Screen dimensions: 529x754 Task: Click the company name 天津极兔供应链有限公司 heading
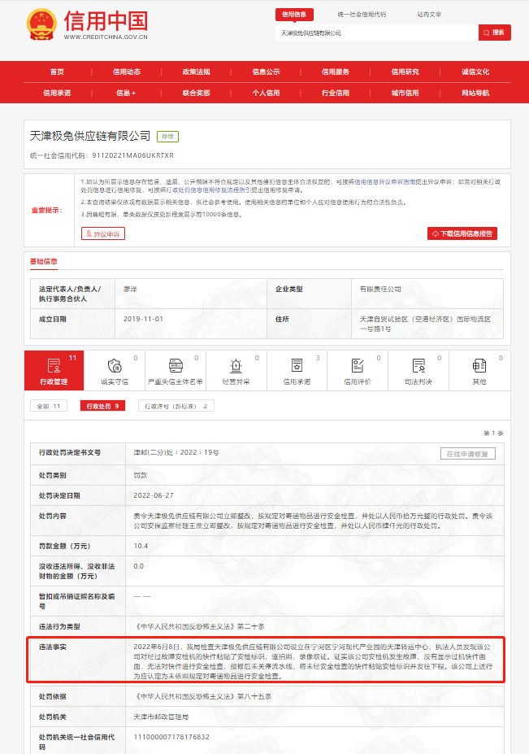[x=90, y=136]
